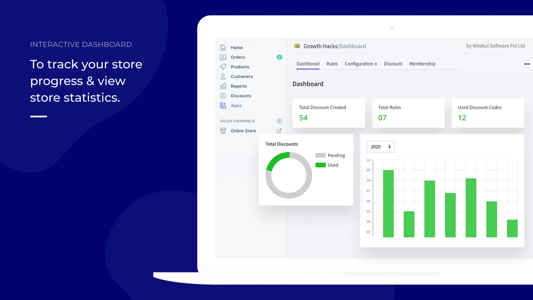Expand the Configuration dropdown
This screenshot has width=533, height=300.
pos(361,64)
